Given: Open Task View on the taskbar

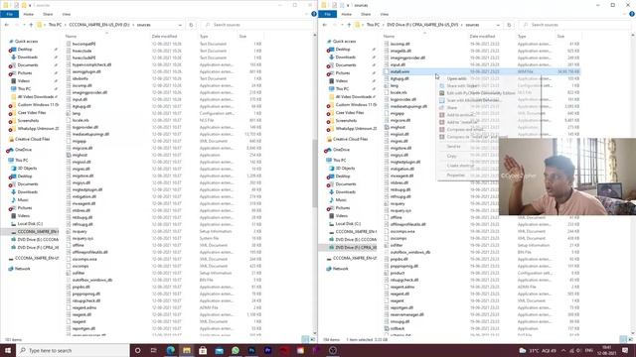Looking at the screenshot, I should (x=154, y=350).
